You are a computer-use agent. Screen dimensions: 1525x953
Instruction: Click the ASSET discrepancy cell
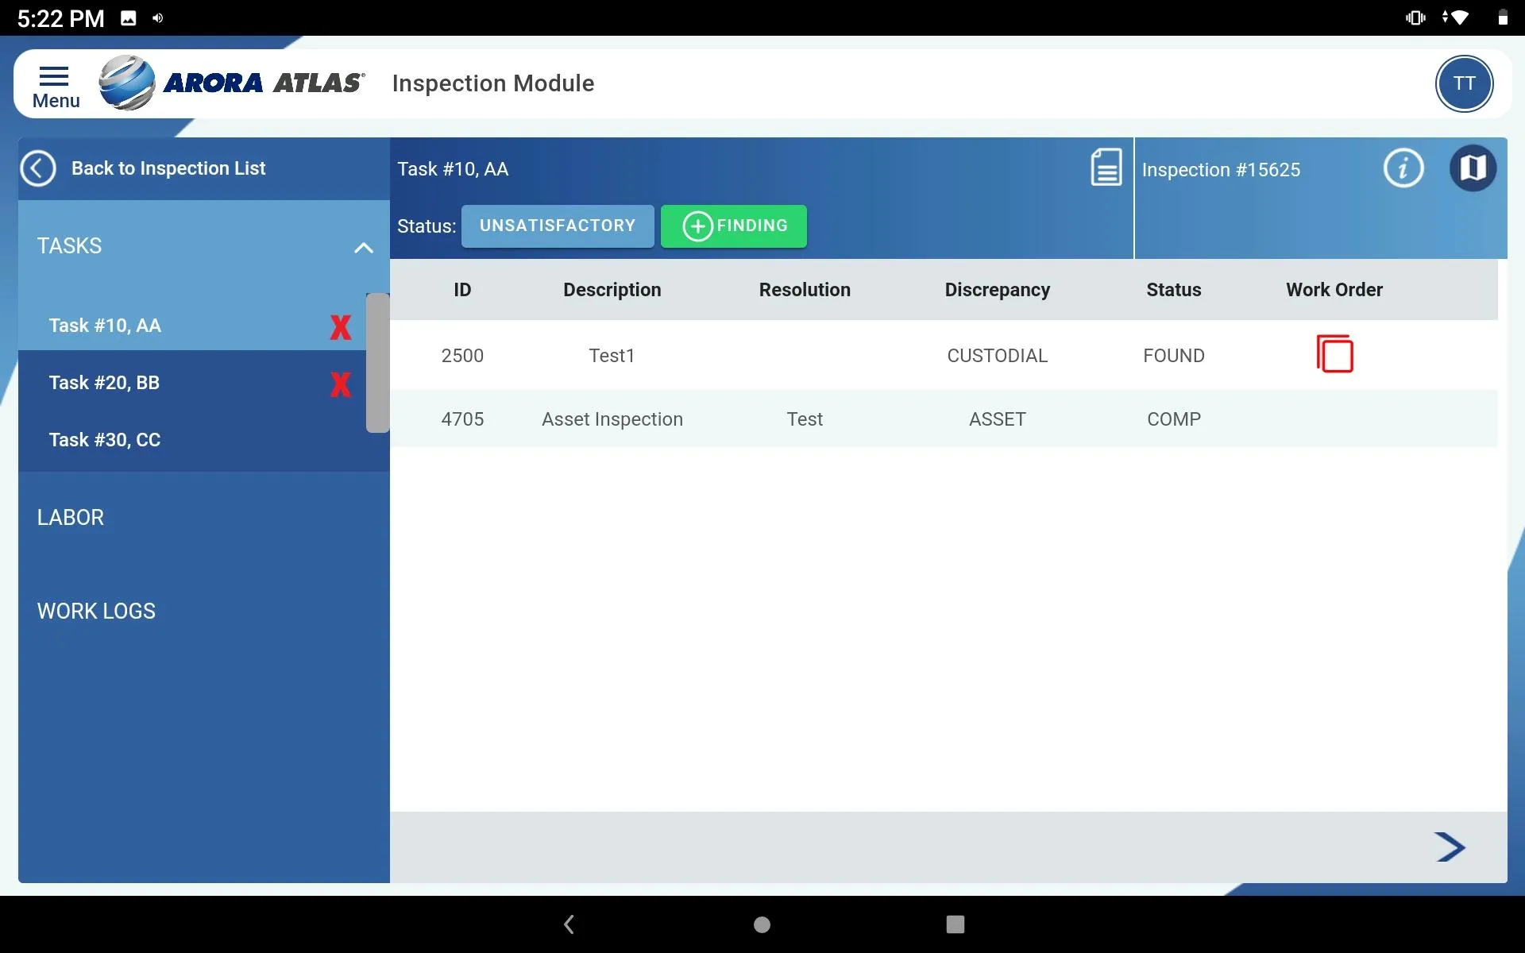[x=998, y=419]
